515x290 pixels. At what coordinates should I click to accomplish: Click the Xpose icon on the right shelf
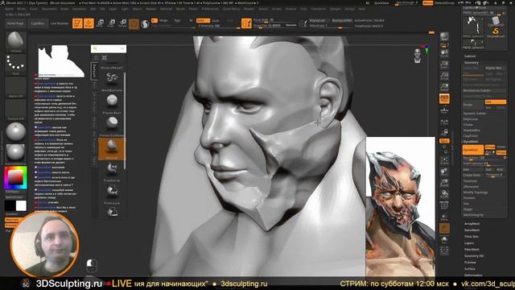tap(444, 251)
